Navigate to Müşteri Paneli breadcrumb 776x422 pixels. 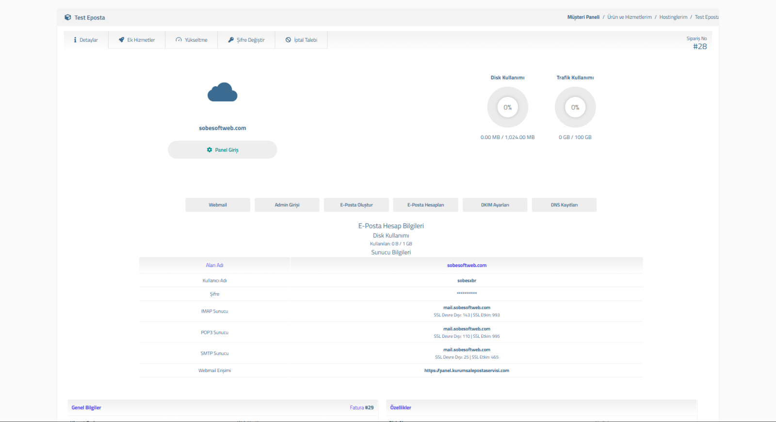click(x=583, y=17)
